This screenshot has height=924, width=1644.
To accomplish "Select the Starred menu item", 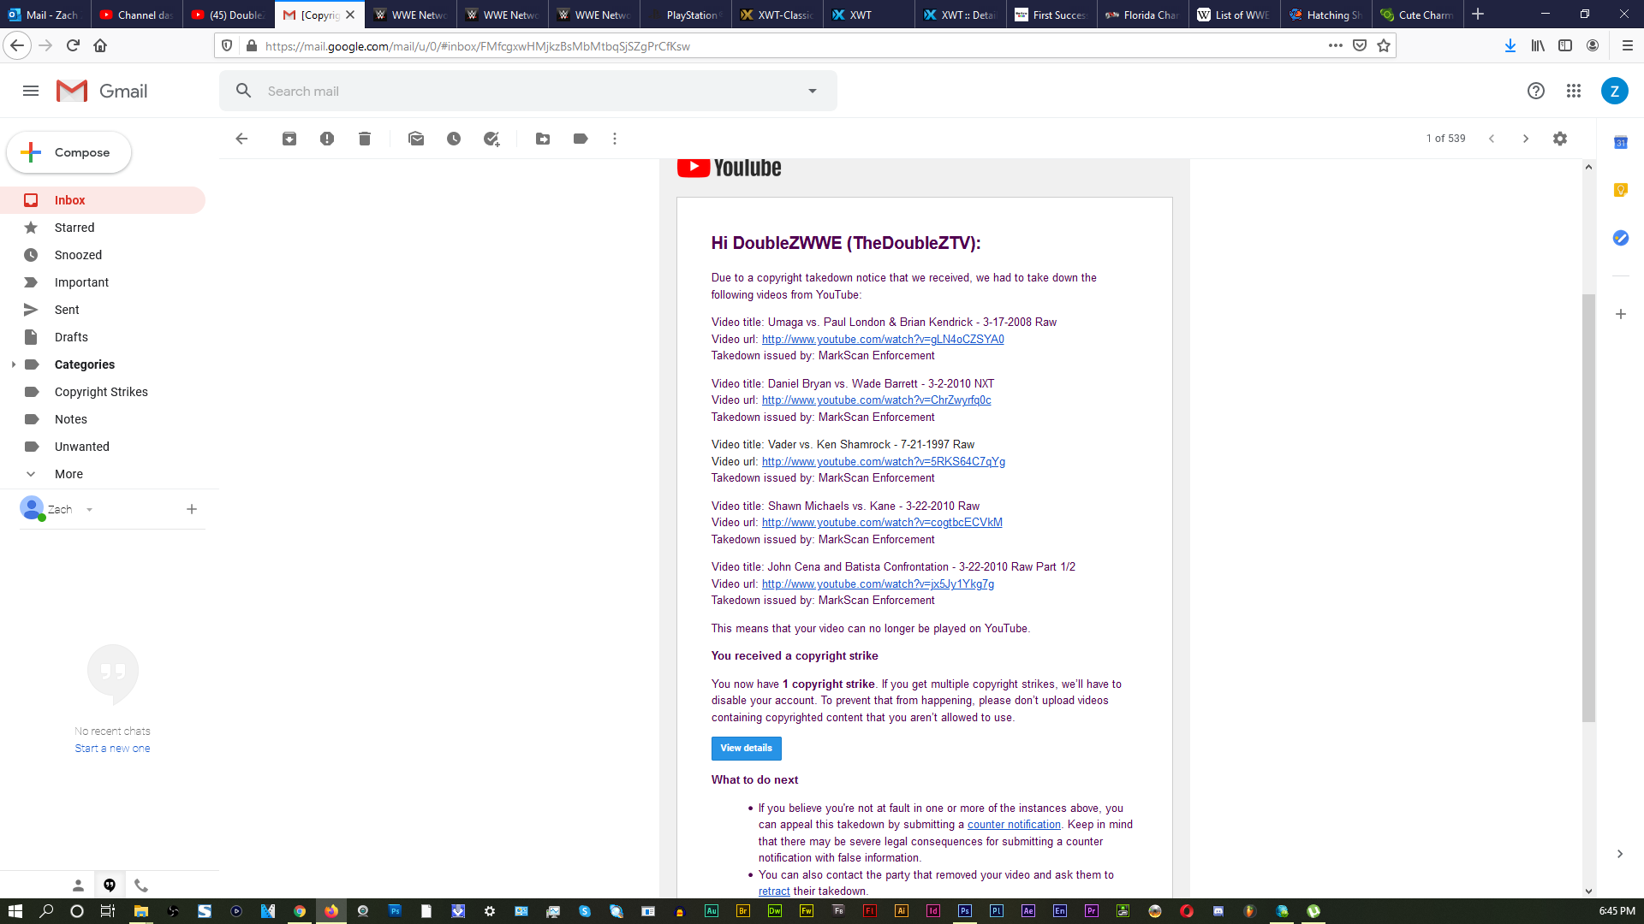I will (x=74, y=227).
